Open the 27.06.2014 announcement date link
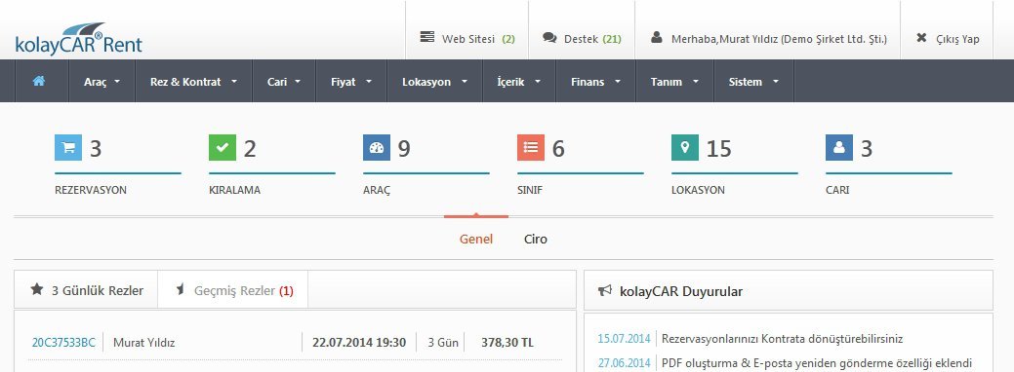Viewport: 1014px width, 372px height. click(624, 362)
